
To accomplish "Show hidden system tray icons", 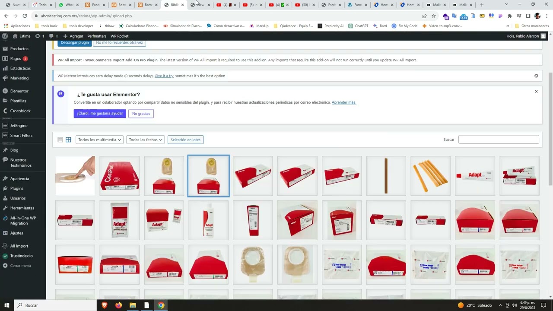I will click(500, 305).
